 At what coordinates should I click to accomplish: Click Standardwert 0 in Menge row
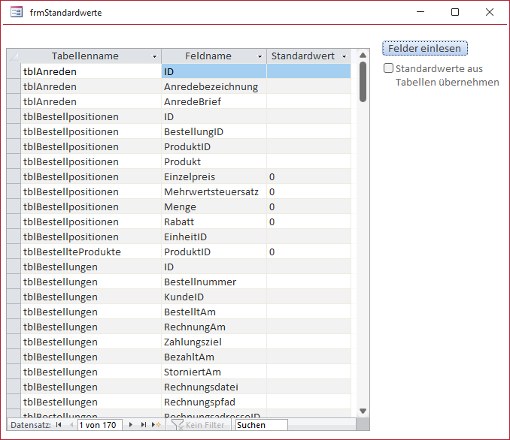click(308, 206)
